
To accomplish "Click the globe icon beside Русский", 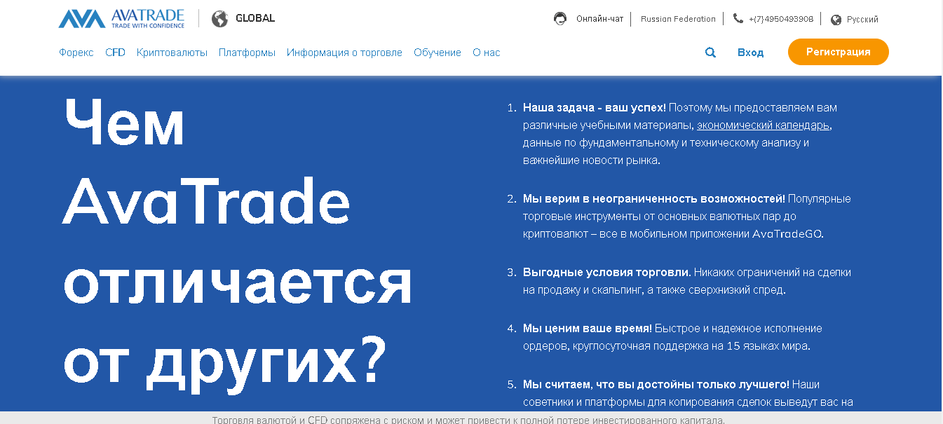I will (836, 20).
